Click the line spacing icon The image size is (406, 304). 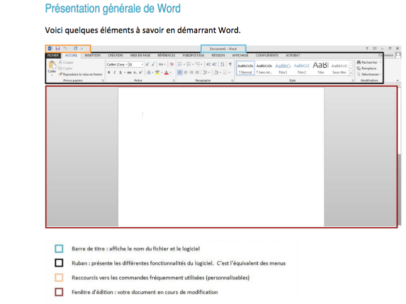pos(205,73)
